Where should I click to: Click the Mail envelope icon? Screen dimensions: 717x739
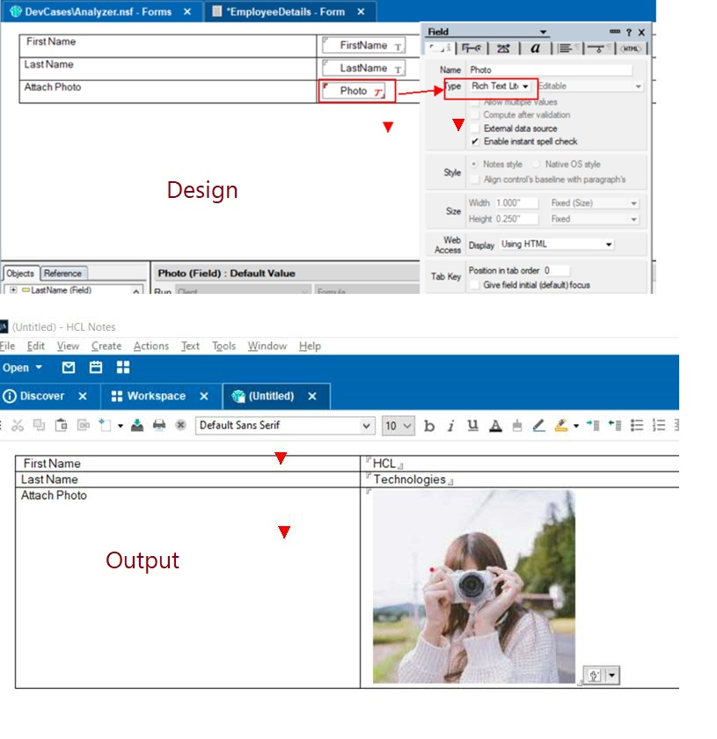point(69,368)
